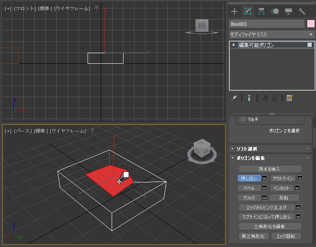Click the front viewport filter funnel icon

click(97, 8)
